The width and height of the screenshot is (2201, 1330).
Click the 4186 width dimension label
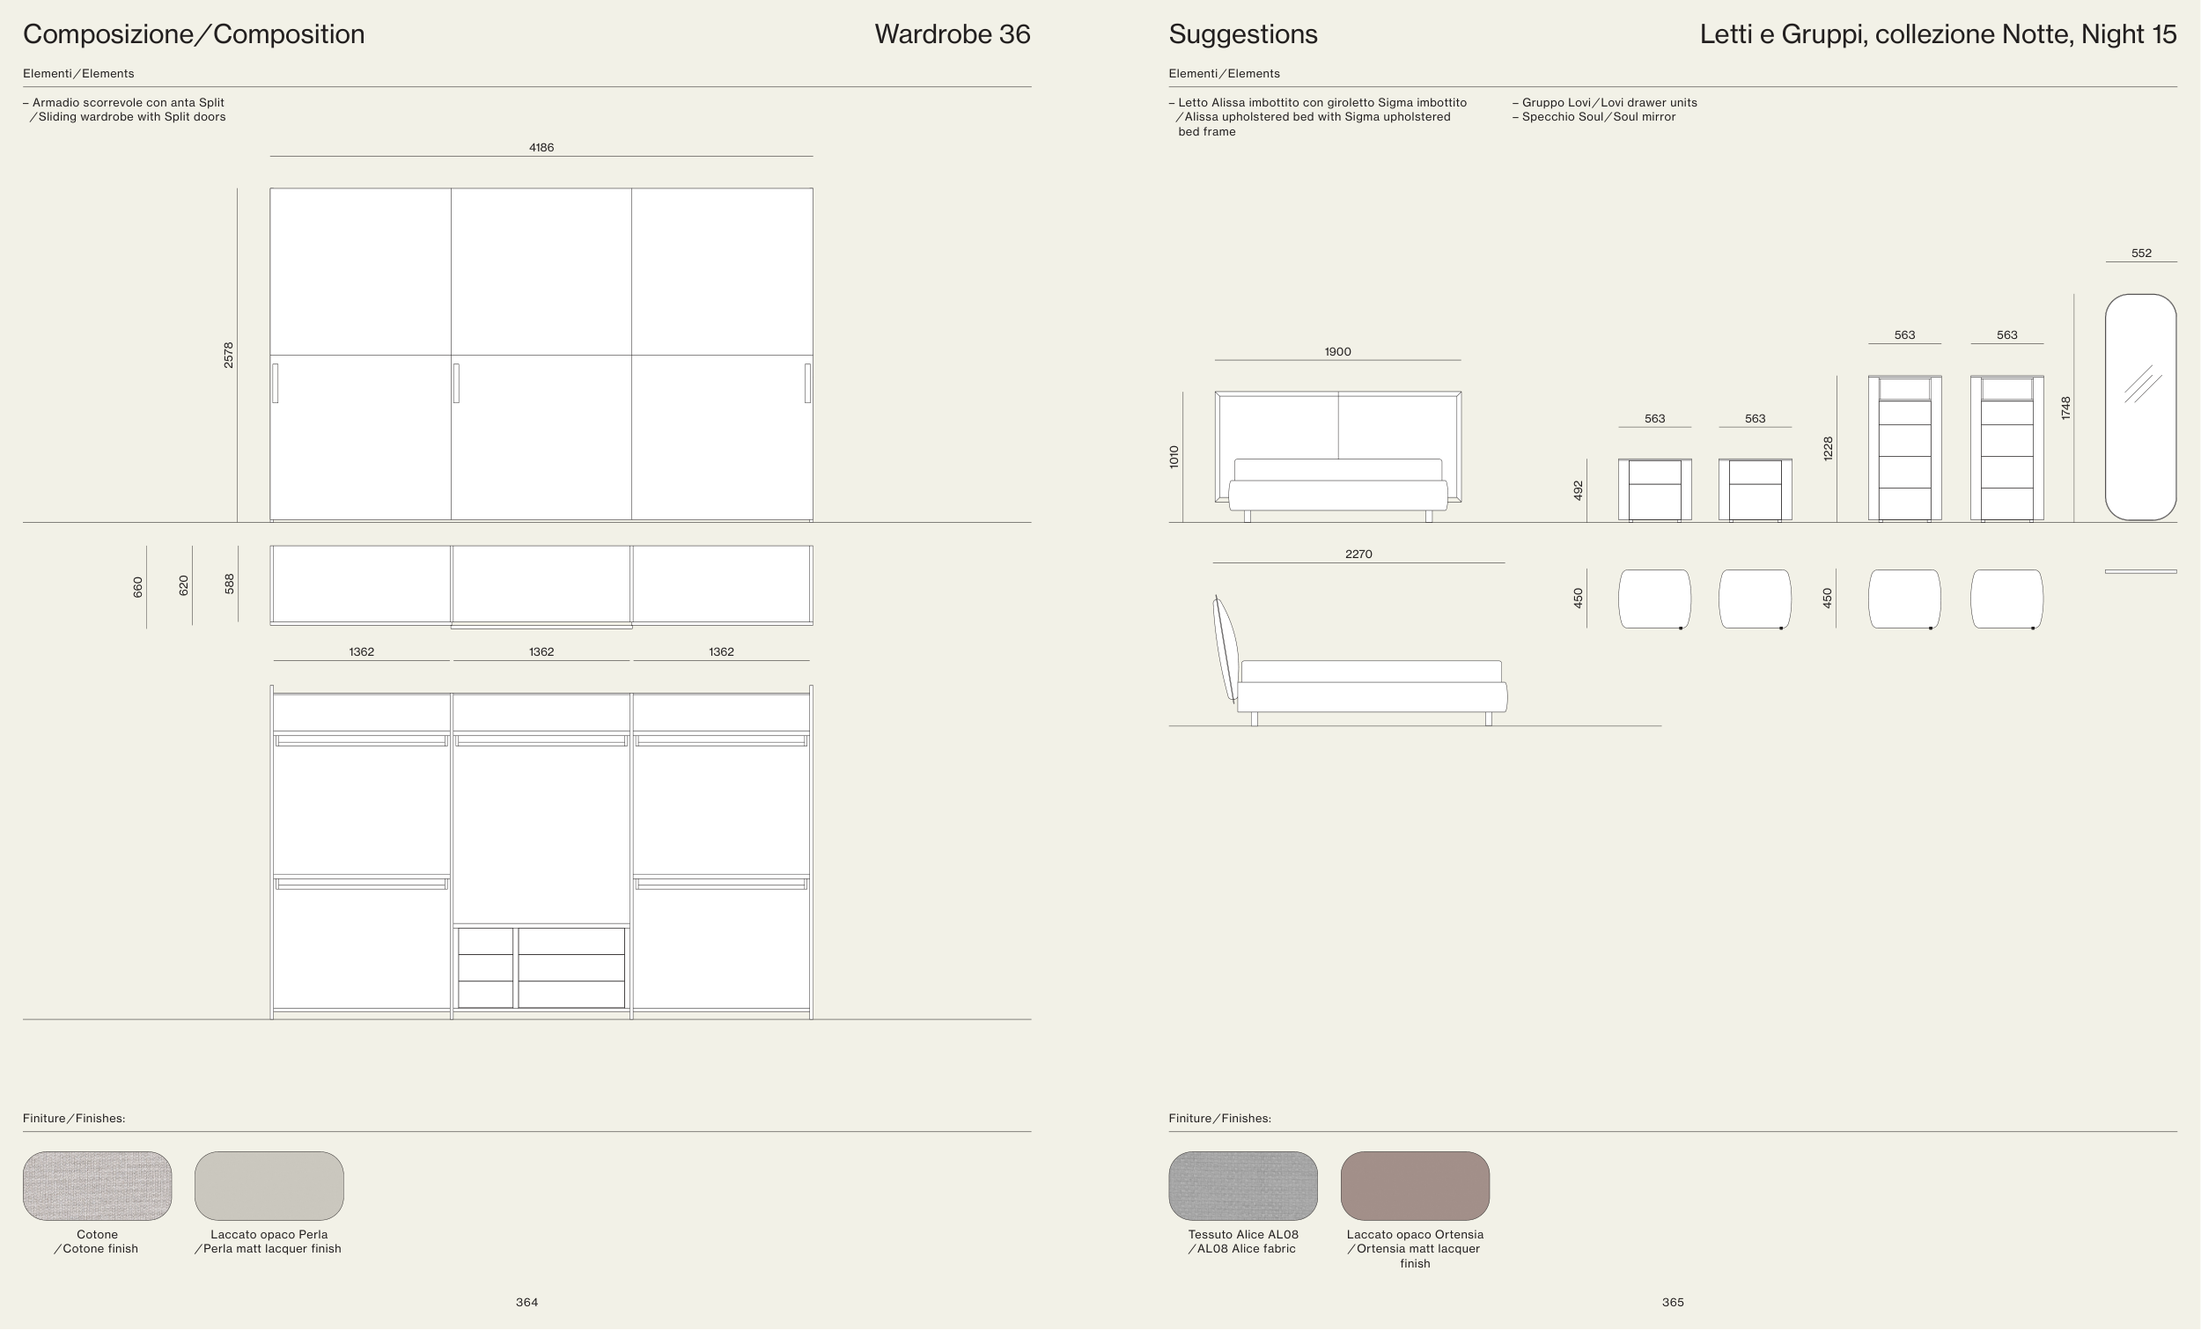tap(541, 147)
